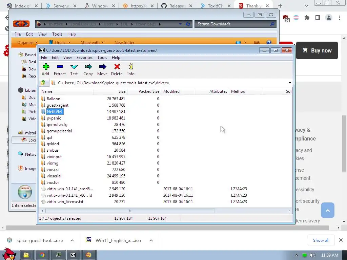Image resolution: width=347 pixels, height=260 pixels.
Task: Sort by the Method column header
Action: click(246, 91)
